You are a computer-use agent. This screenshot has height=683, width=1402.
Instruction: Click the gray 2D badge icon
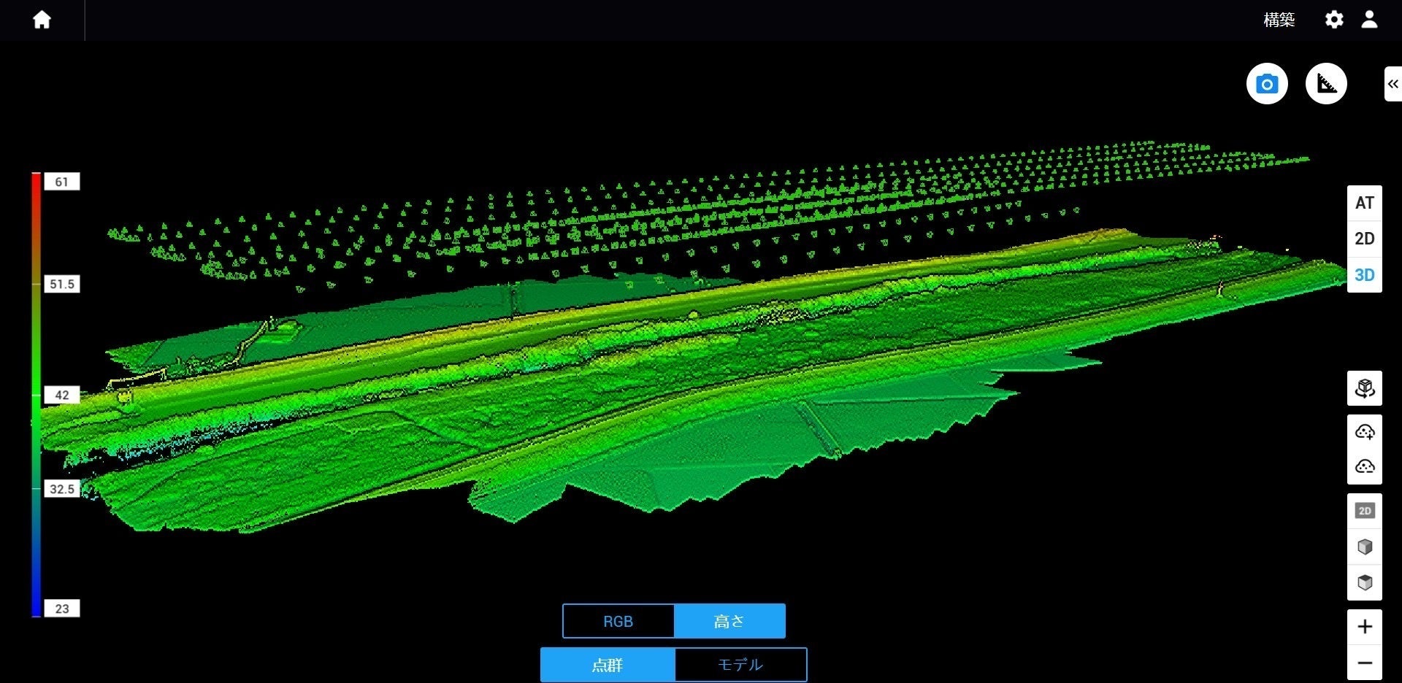[1364, 511]
